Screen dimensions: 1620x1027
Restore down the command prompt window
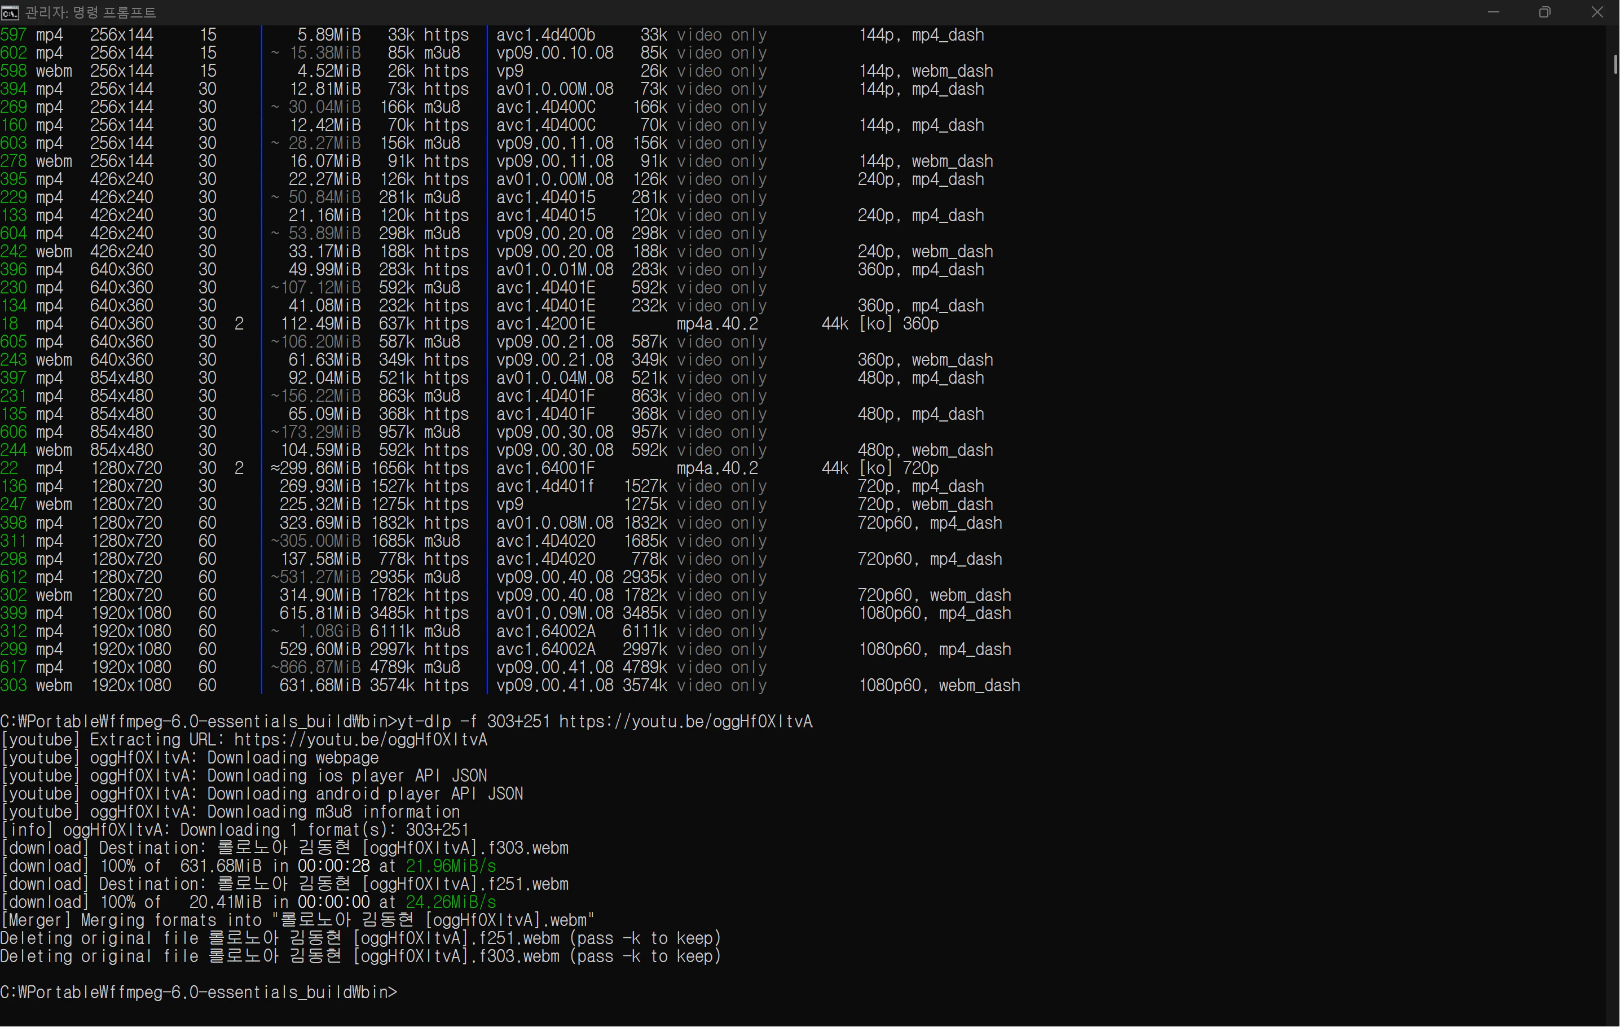point(1544,12)
